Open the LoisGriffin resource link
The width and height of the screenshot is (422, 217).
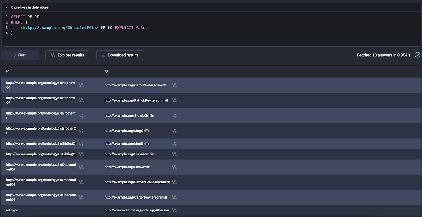click(127, 167)
